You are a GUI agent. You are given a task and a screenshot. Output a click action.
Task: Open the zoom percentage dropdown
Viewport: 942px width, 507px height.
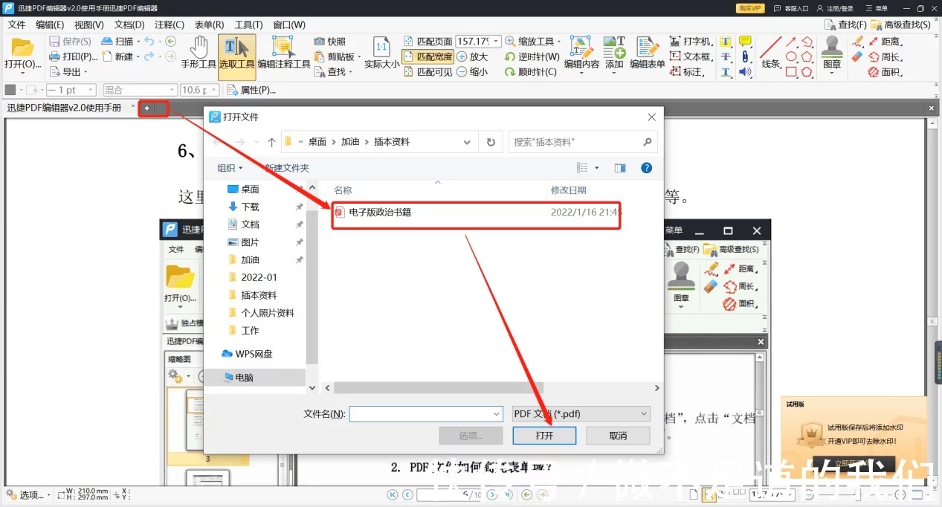[x=496, y=42]
